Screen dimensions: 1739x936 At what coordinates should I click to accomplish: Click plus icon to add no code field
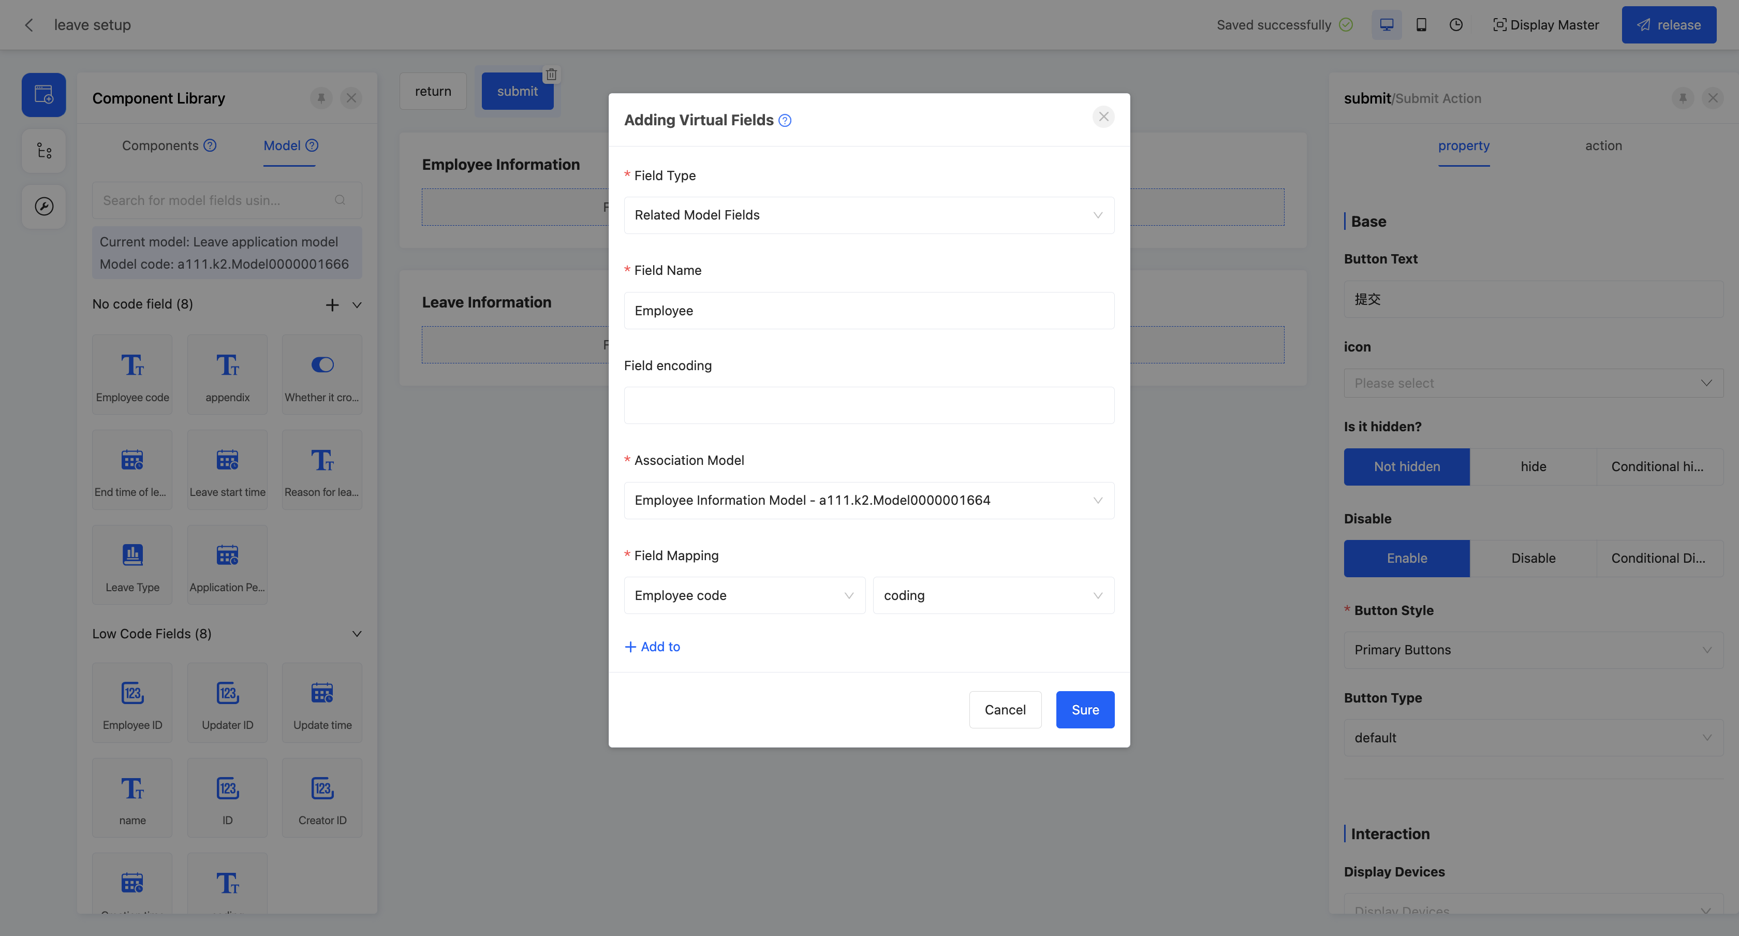331,305
